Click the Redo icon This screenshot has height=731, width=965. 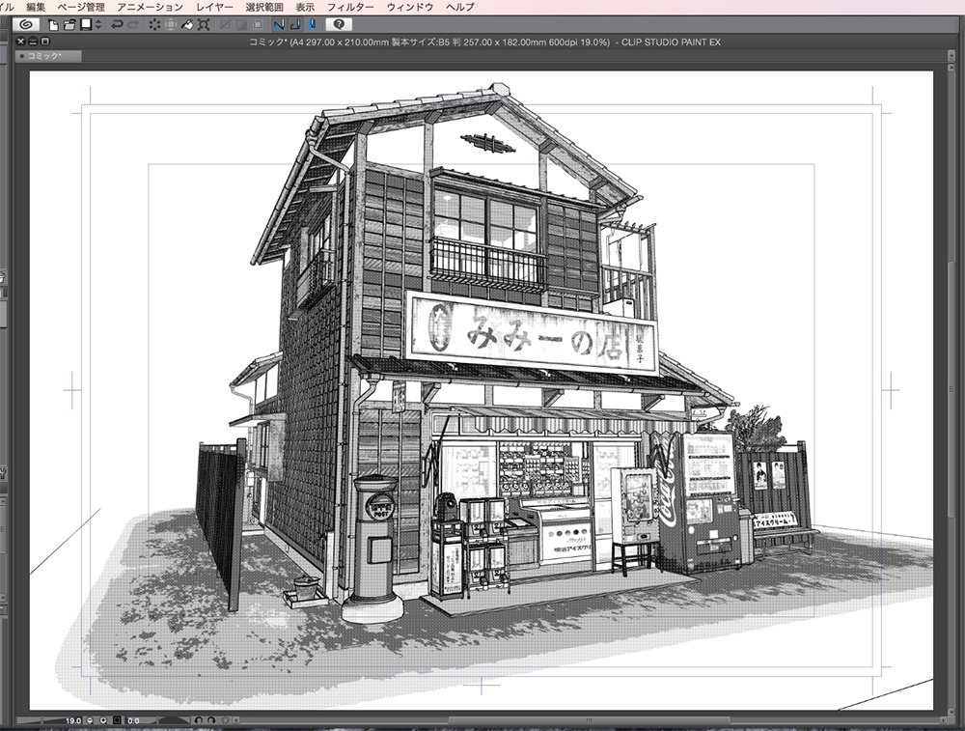tap(132, 26)
